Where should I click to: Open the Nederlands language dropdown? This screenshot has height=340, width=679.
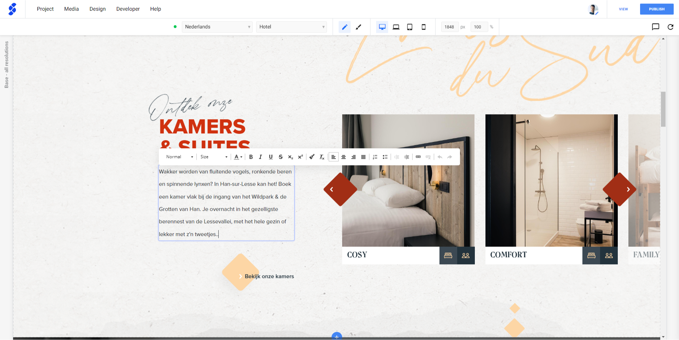[x=217, y=27]
